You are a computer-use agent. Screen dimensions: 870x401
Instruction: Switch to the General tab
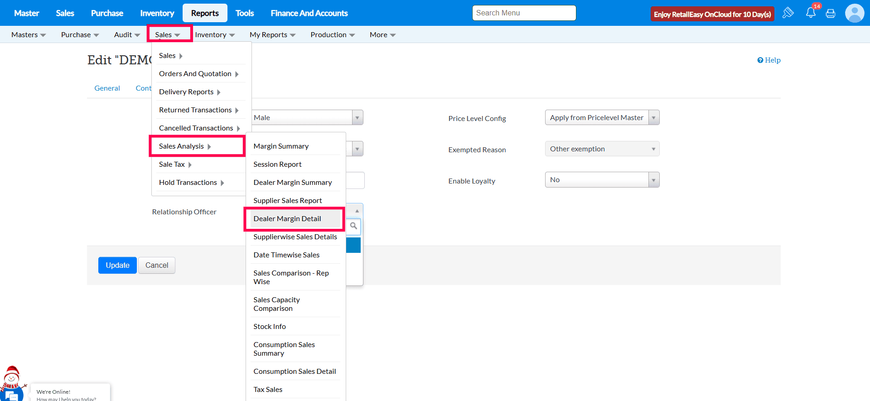[107, 88]
